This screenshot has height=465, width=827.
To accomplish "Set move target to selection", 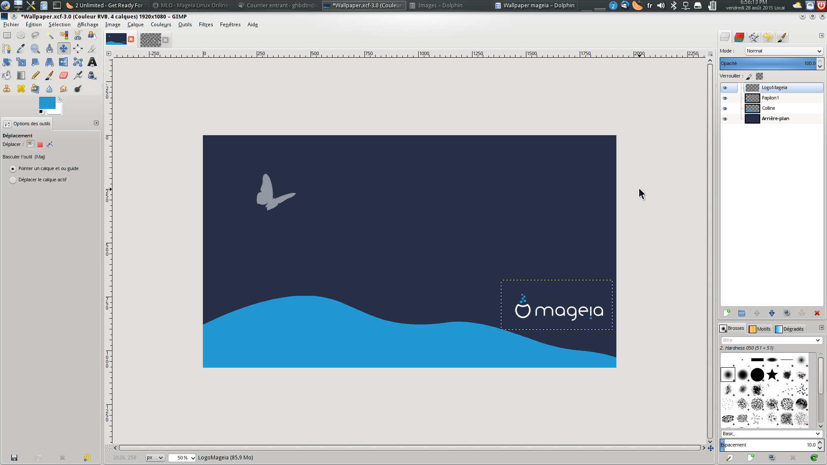I will pyautogui.click(x=40, y=145).
